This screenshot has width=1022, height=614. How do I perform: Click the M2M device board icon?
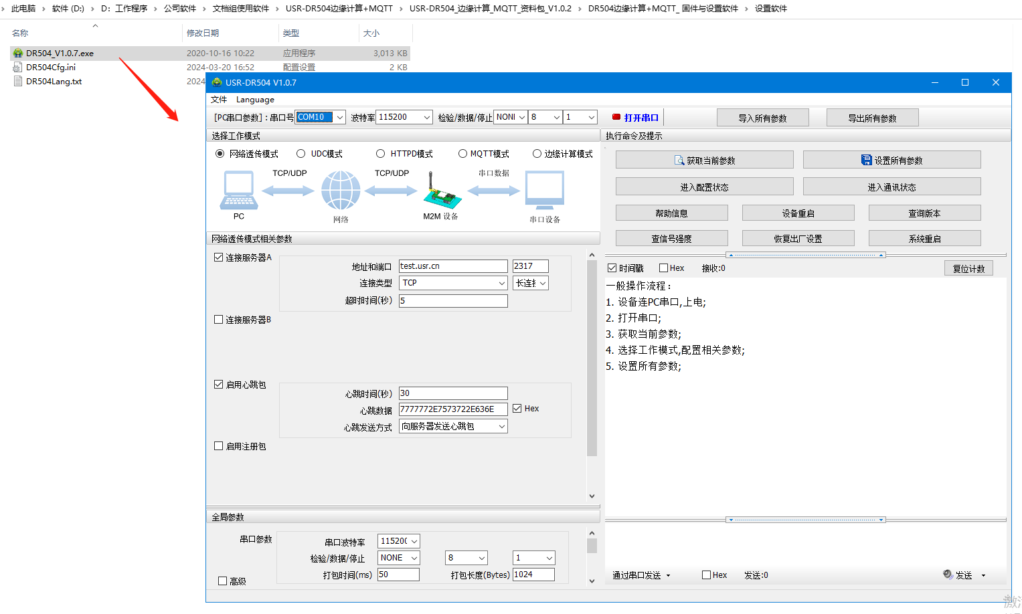(442, 192)
